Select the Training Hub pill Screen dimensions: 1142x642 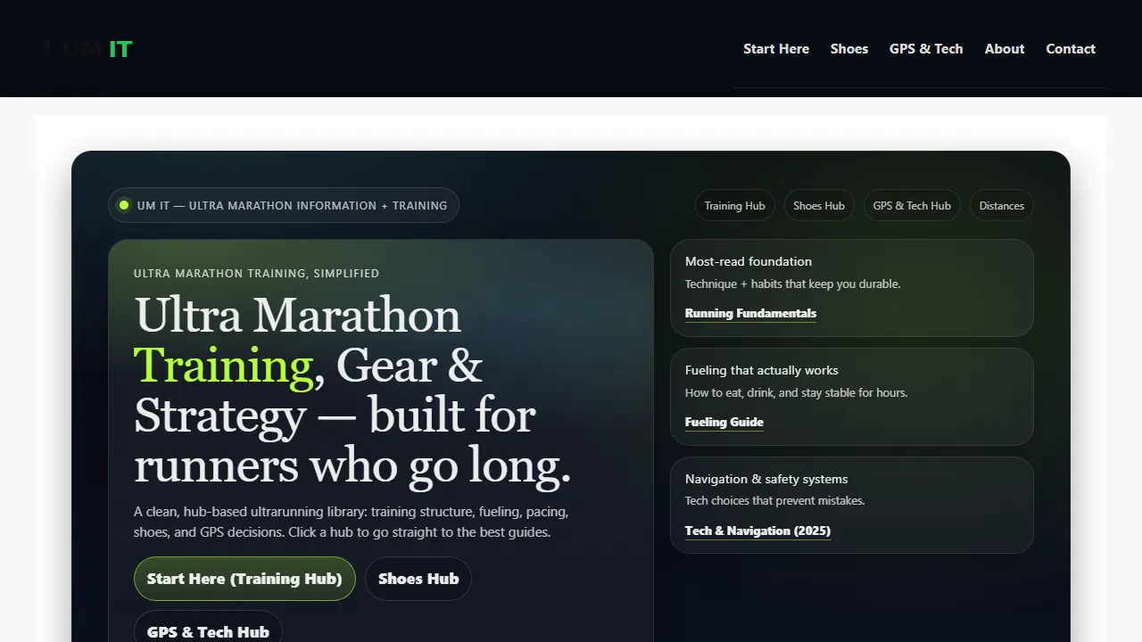point(734,206)
